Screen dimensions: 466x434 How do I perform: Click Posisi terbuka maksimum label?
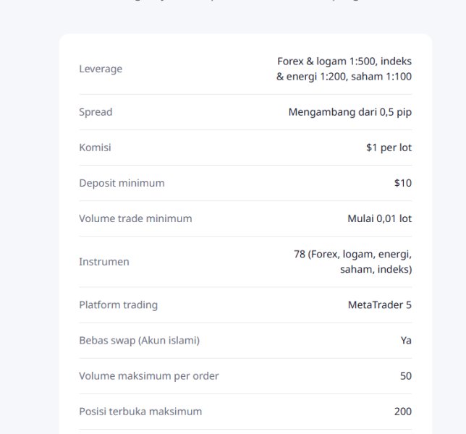(140, 412)
